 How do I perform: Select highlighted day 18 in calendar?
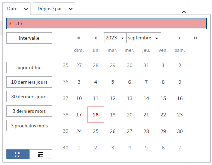(96, 115)
